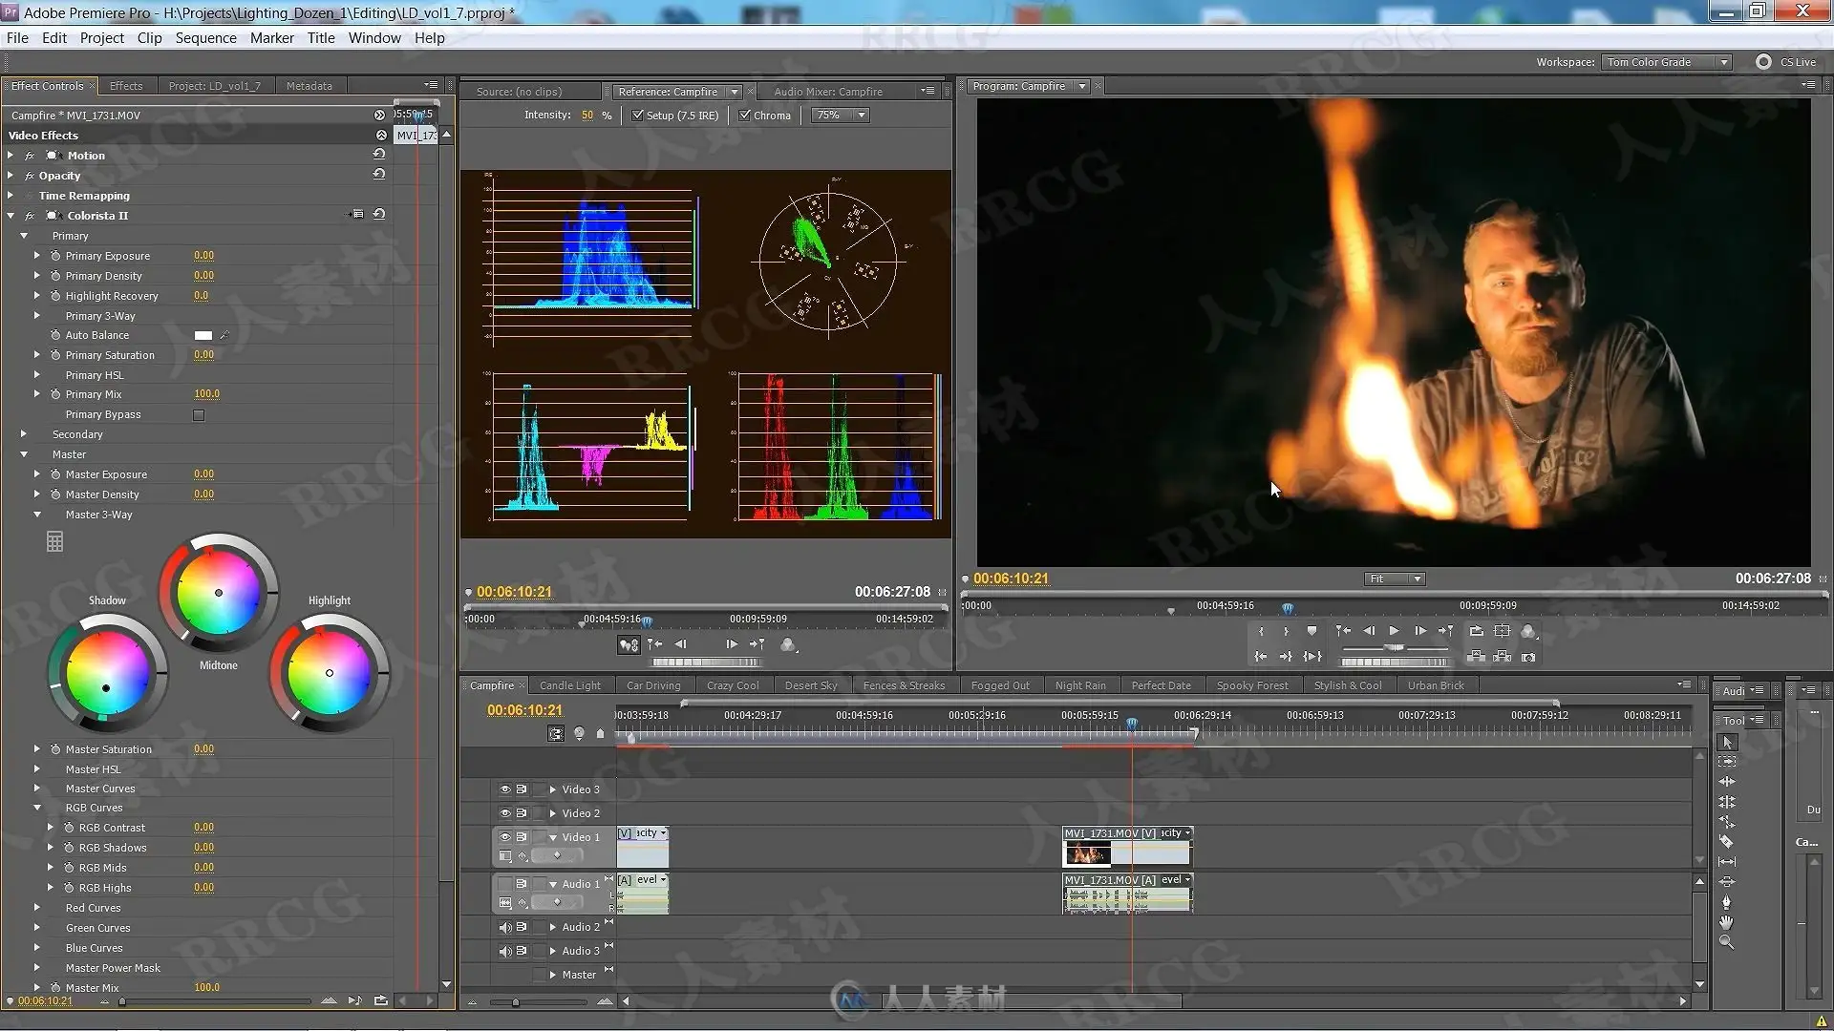The image size is (1834, 1031).
Task: Click Auto Balance eyedropper icon
Action: [x=224, y=335]
